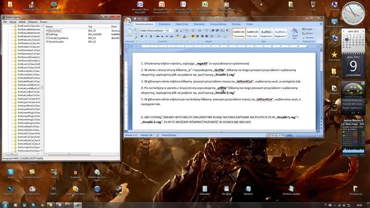
Task: Align text left in Word
Action: coord(193,36)
